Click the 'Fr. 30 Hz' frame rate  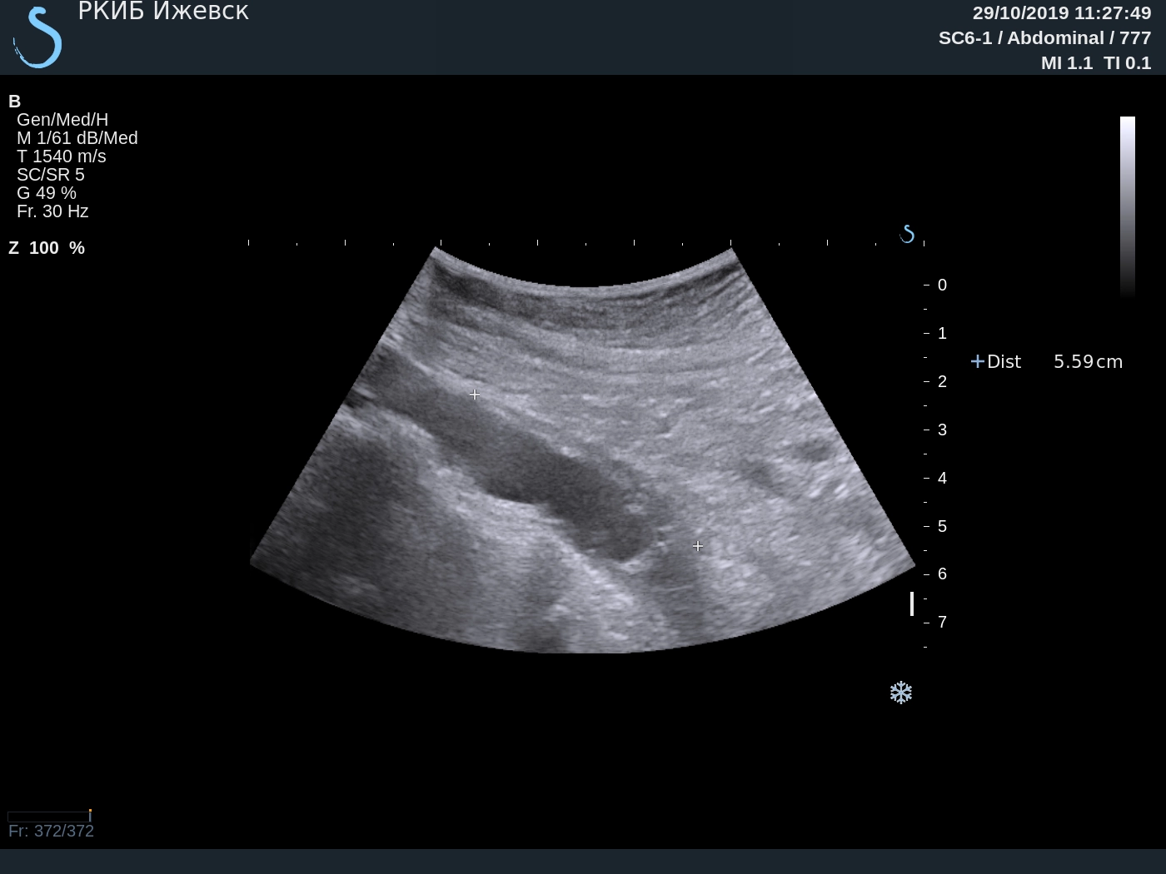52,211
